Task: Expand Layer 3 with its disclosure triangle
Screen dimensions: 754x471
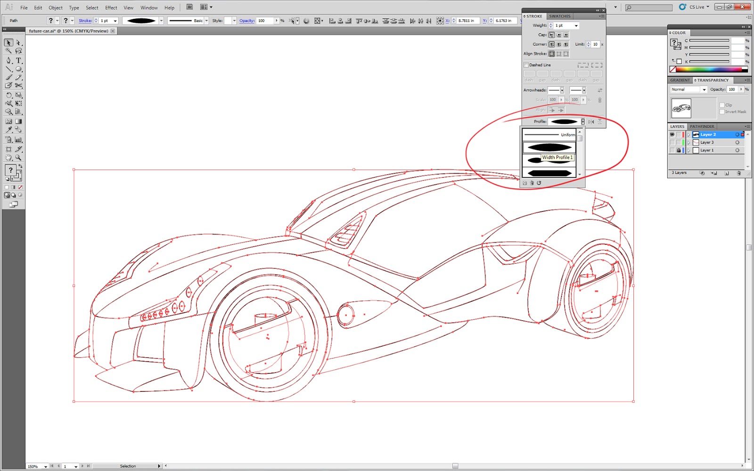Action: (689, 142)
